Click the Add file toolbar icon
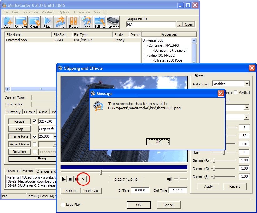This screenshot has height=213, width=257. tap(8, 22)
